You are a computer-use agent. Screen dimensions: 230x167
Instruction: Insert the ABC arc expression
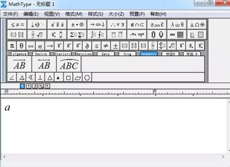click(69, 64)
